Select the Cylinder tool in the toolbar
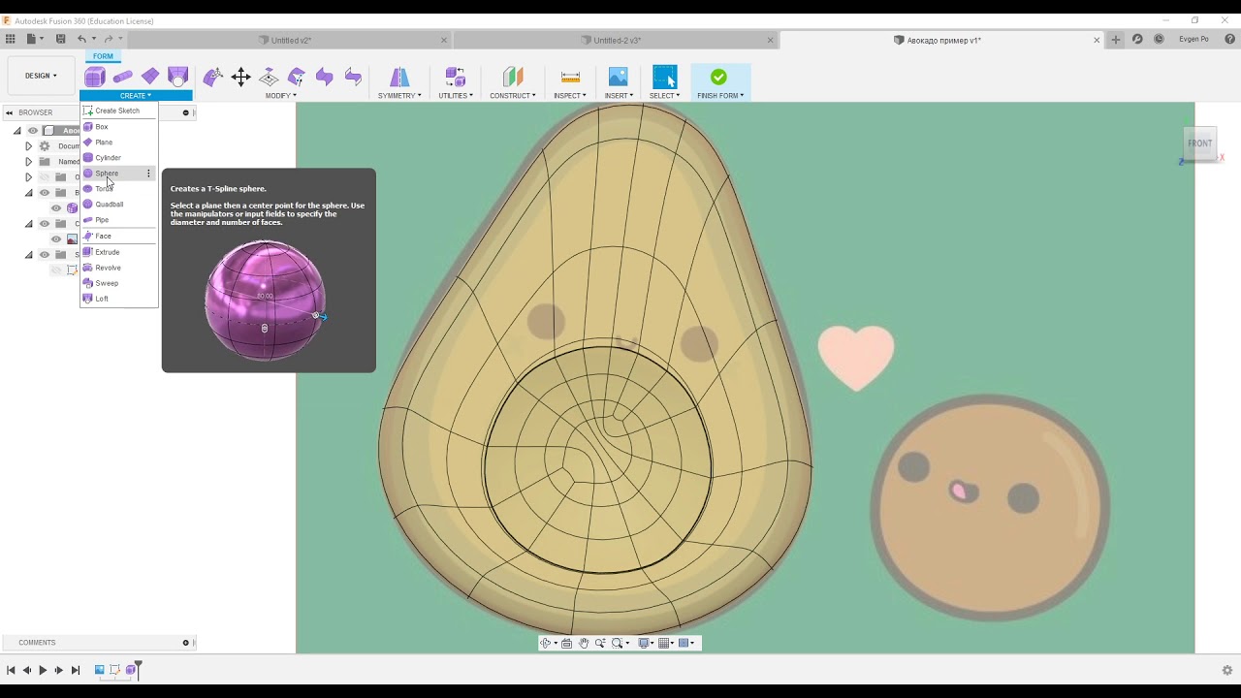1241x698 pixels. coord(122,77)
